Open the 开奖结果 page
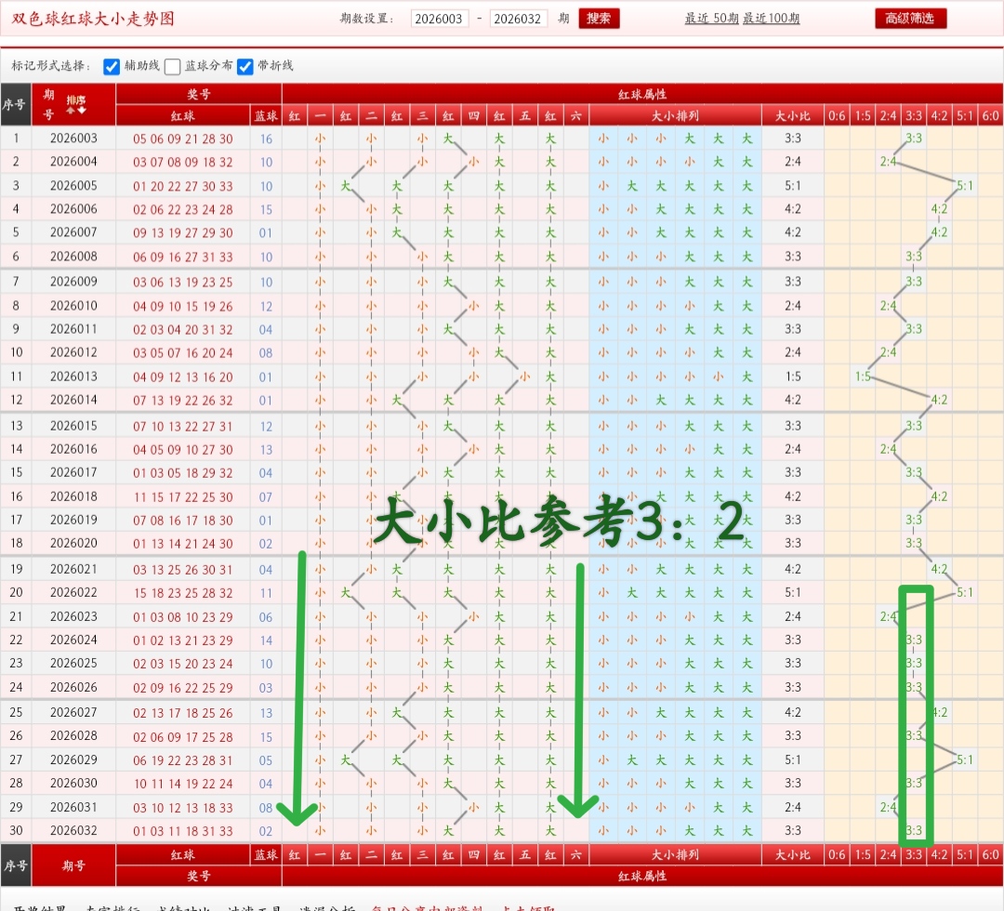The width and height of the screenshot is (1004, 911). [33, 908]
